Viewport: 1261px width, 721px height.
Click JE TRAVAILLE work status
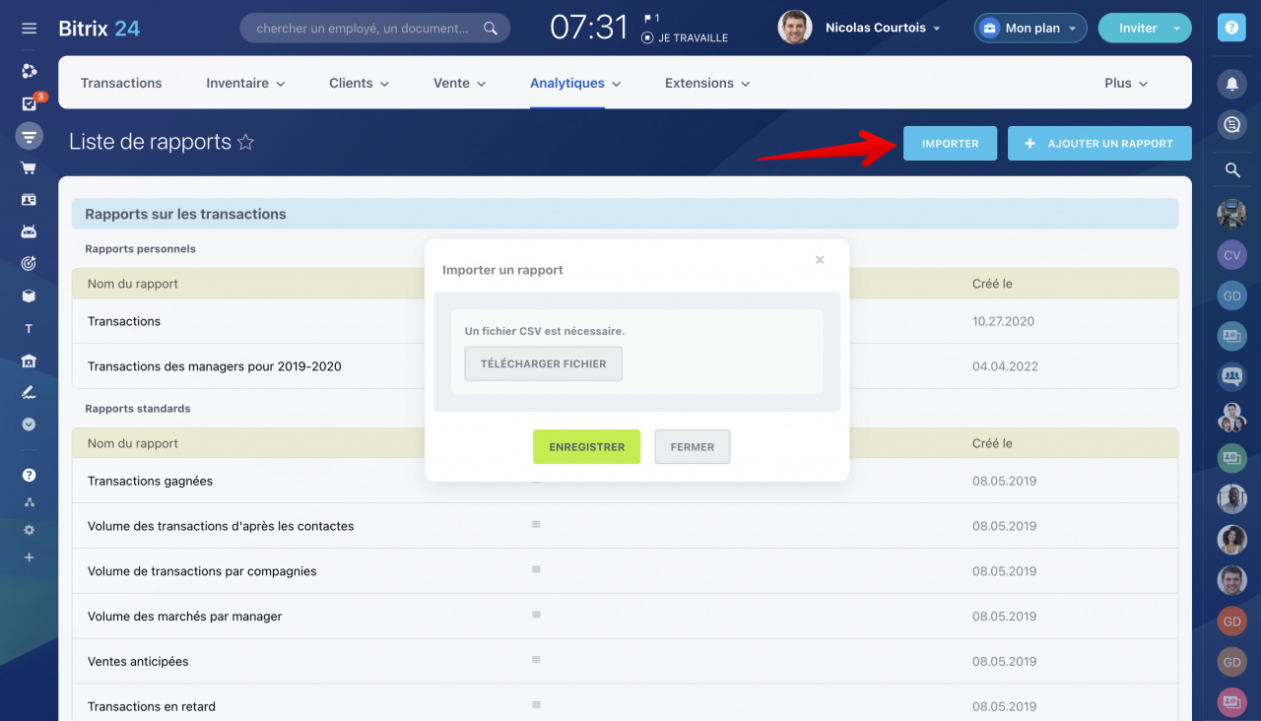[x=685, y=38]
